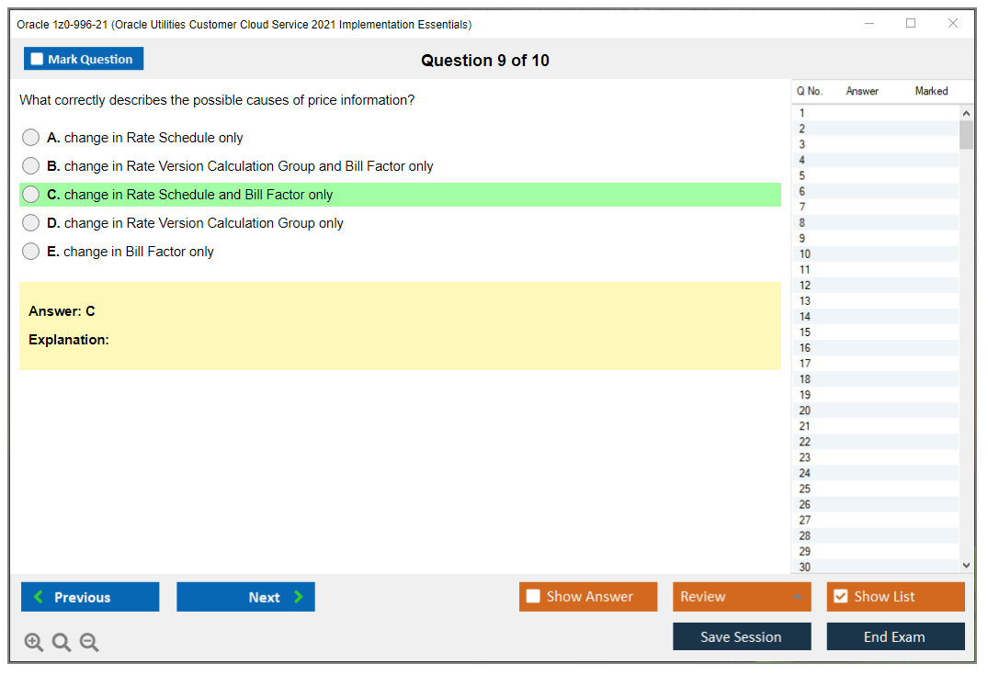Enable the Show Answer checkbox
Screen dimensions: 988x675
[533, 597]
